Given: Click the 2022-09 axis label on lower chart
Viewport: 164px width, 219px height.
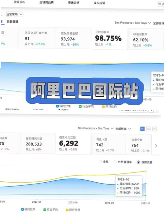Looking at the screenshot, I should coord(109,203).
